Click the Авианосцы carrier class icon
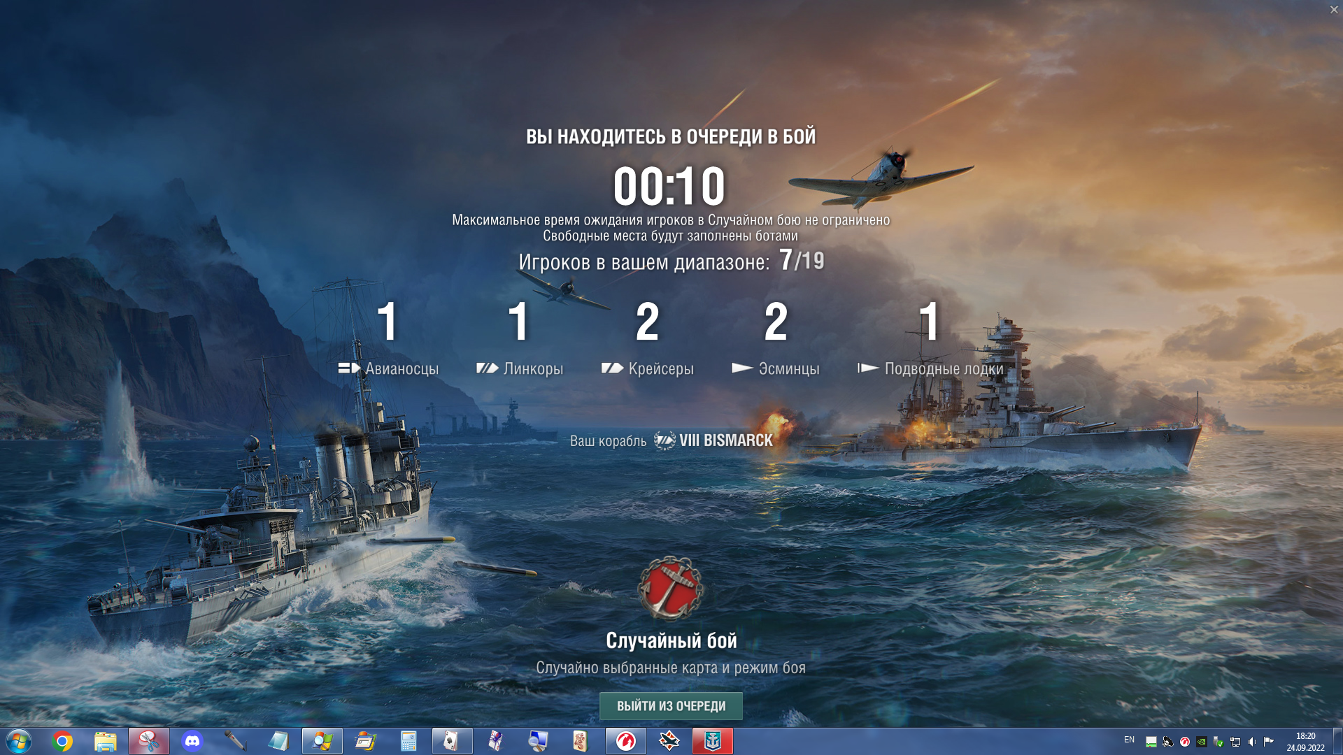1343x755 pixels. [x=349, y=368]
